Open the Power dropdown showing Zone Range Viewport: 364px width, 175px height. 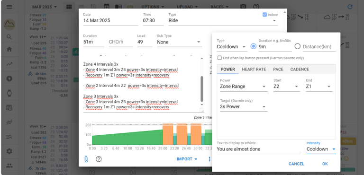pos(244,87)
